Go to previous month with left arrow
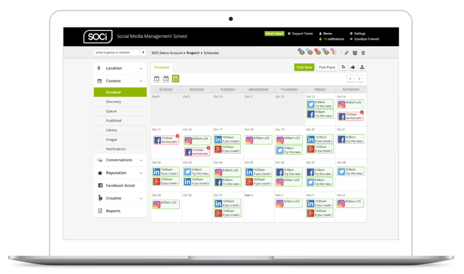Screen dimensions: 464x274 [x=350, y=79]
